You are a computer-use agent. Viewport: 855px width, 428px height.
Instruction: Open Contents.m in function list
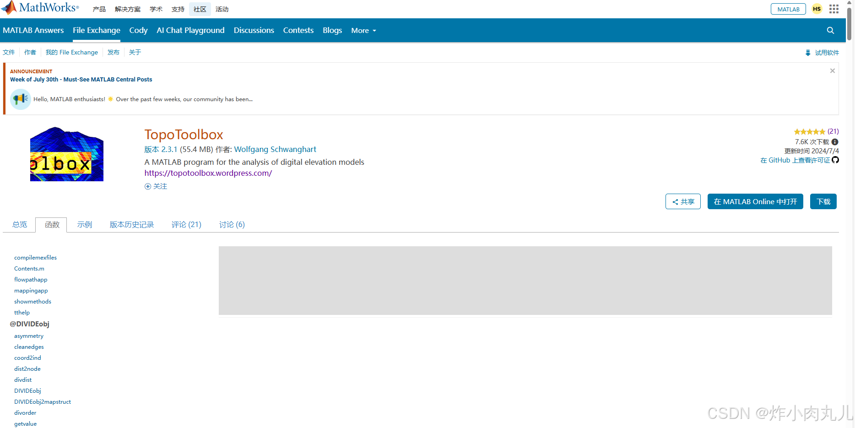coord(29,269)
